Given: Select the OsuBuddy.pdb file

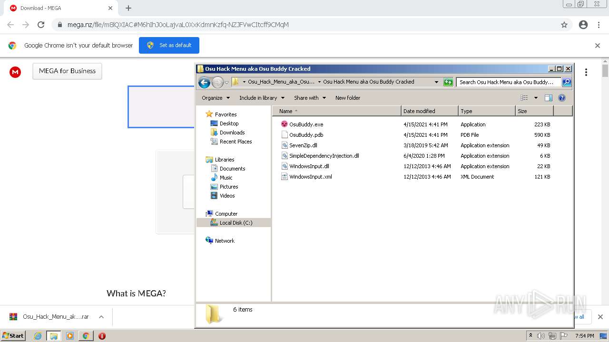Looking at the screenshot, I should pyautogui.click(x=306, y=135).
